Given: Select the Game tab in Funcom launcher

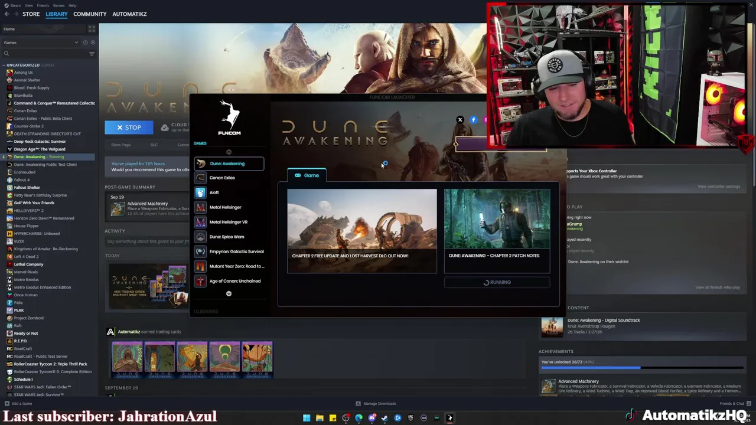Looking at the screenshot, I should 307,175.
